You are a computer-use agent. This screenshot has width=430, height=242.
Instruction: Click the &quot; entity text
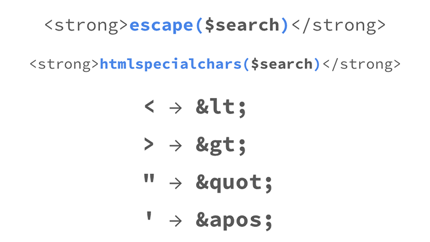235,183
